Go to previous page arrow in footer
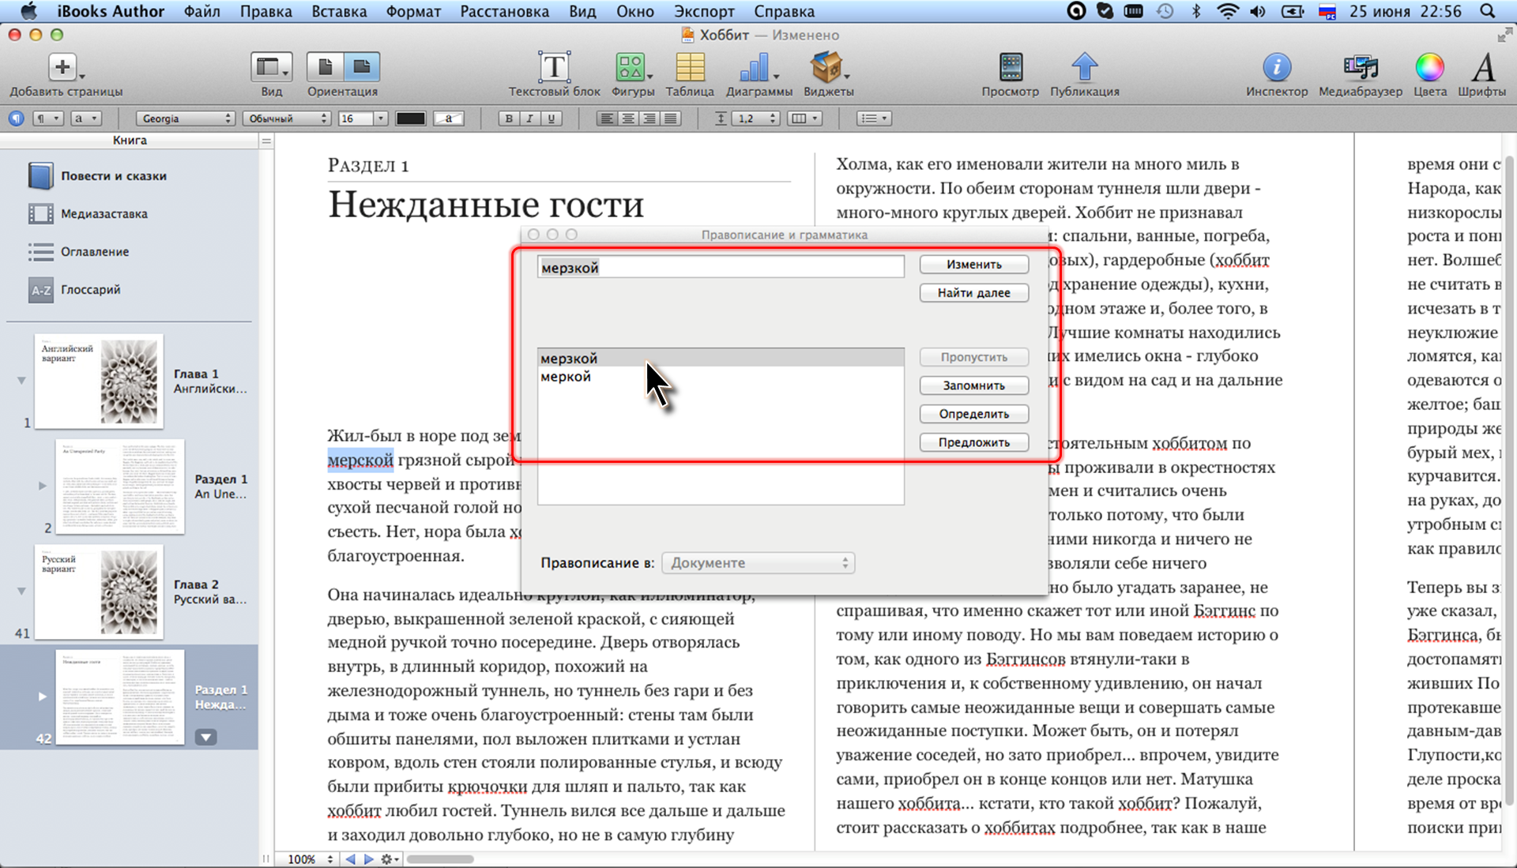The height and width of the screenshot is (868, 1517). tap(350, 859)
